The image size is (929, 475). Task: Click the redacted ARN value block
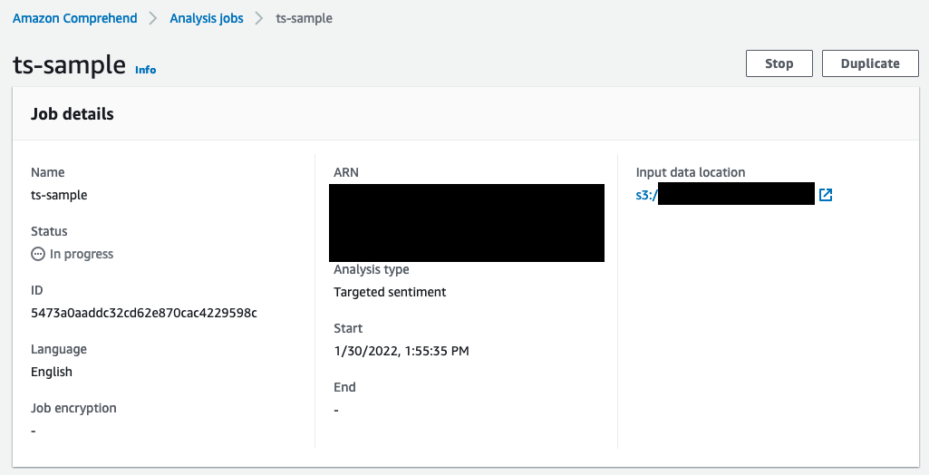click(467, 222)
